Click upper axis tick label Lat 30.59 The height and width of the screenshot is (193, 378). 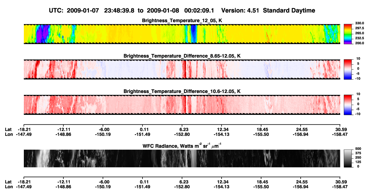pos(340,129)
